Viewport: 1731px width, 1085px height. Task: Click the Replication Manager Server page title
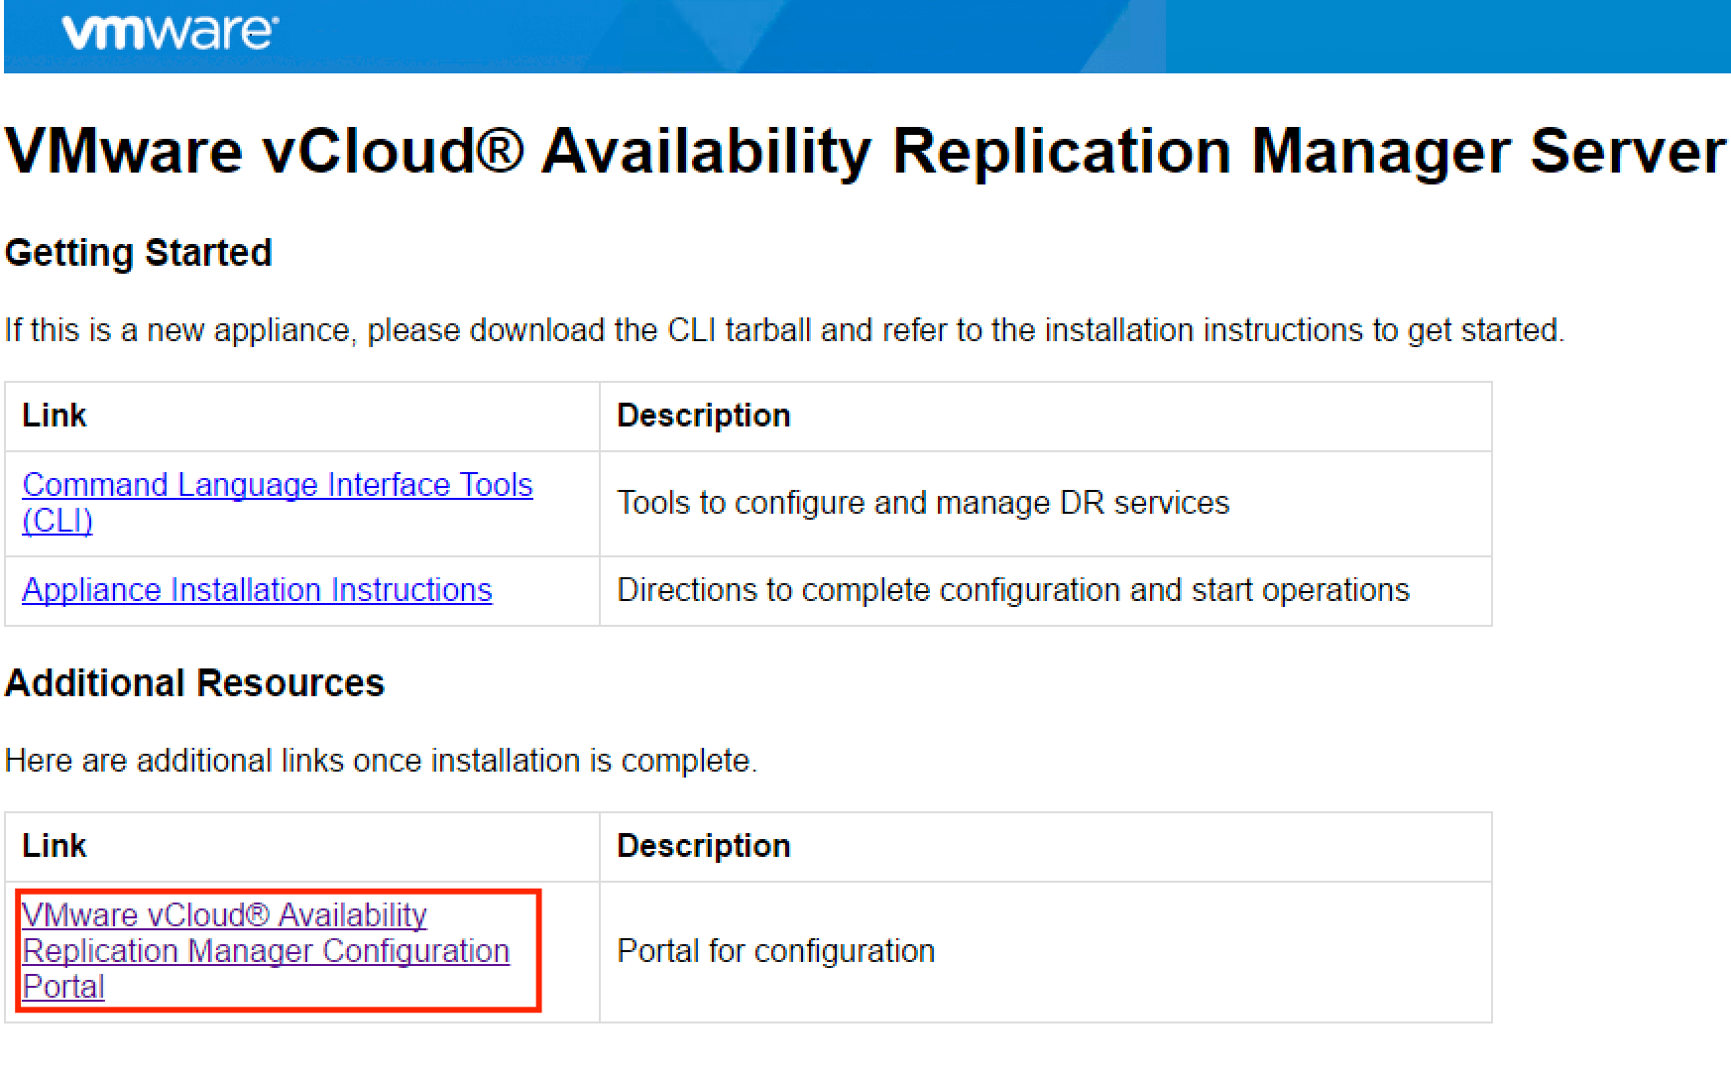click(x=865, y=152)
